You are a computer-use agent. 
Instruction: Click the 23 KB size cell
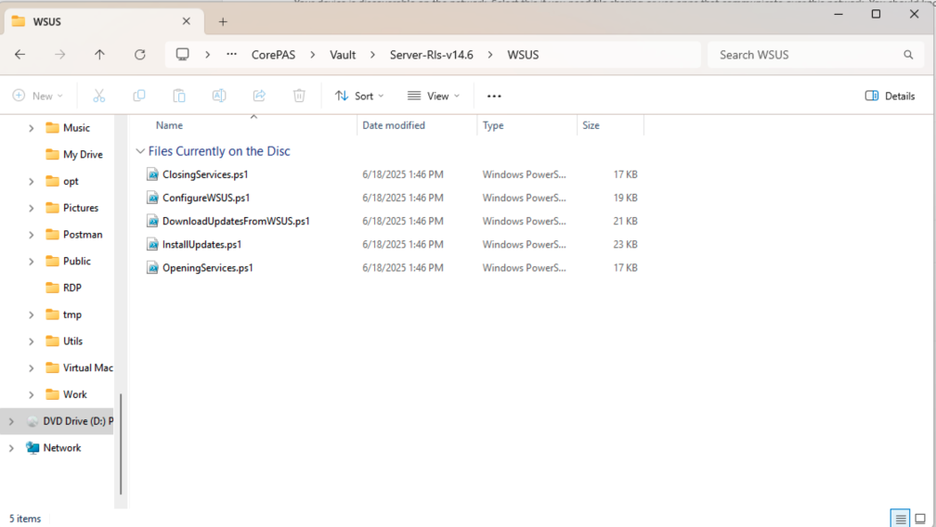pyautogui.click(x=625, y=244)
